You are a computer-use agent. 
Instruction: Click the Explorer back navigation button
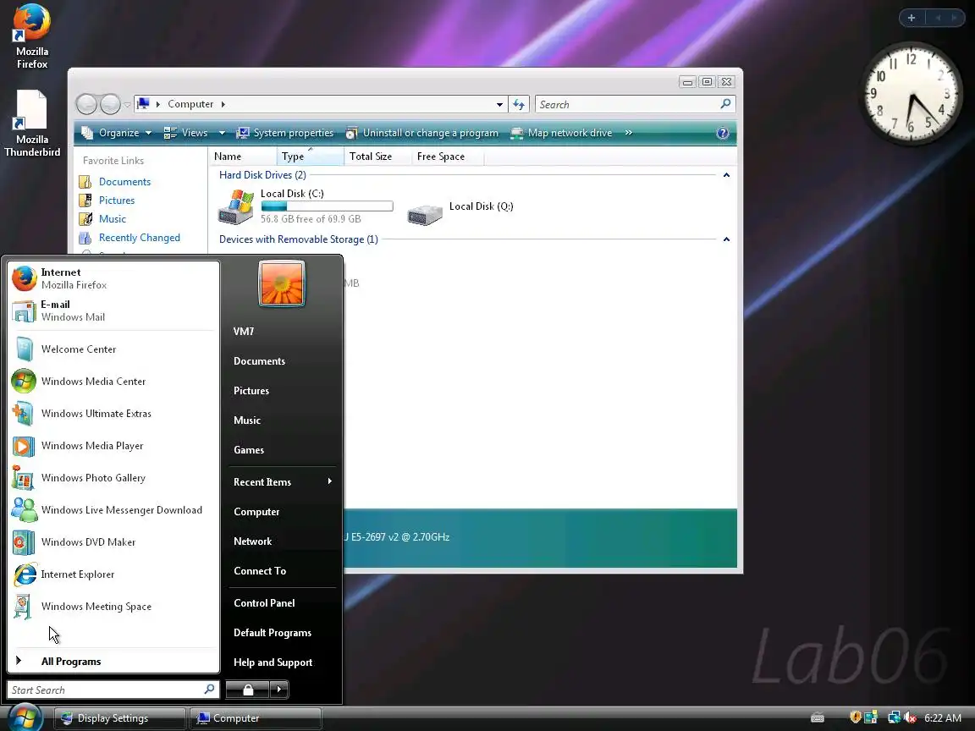pyautogui.click(x=86, y=104)
